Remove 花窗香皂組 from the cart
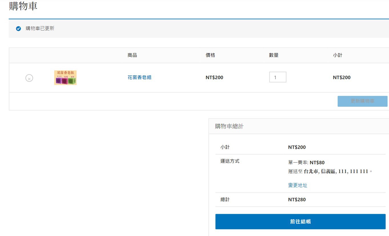 click(29, 78)
